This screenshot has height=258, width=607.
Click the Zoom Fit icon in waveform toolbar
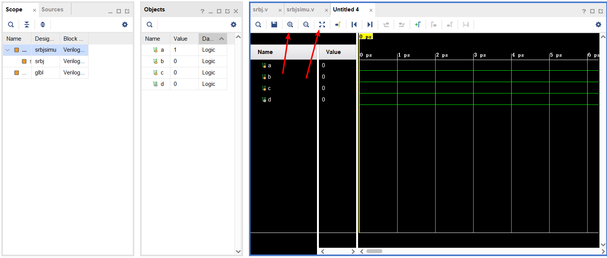click(322, 25)
